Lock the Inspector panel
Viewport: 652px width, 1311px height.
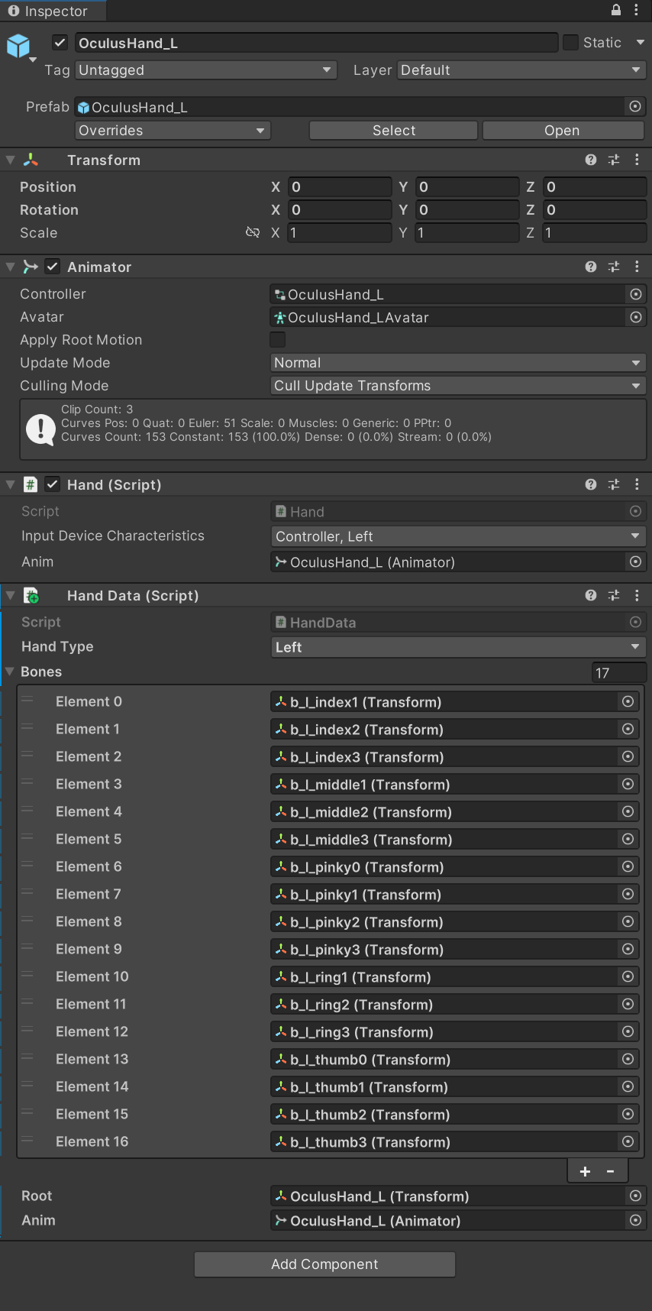[616, 10]
